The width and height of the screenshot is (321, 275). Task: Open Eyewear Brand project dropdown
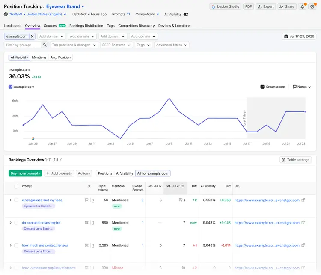(x=65, y=6)
